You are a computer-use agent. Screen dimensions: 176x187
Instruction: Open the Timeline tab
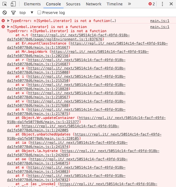click(115, 4)
